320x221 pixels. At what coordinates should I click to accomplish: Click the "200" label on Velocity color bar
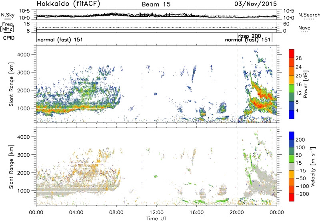(x=300, y=140)
